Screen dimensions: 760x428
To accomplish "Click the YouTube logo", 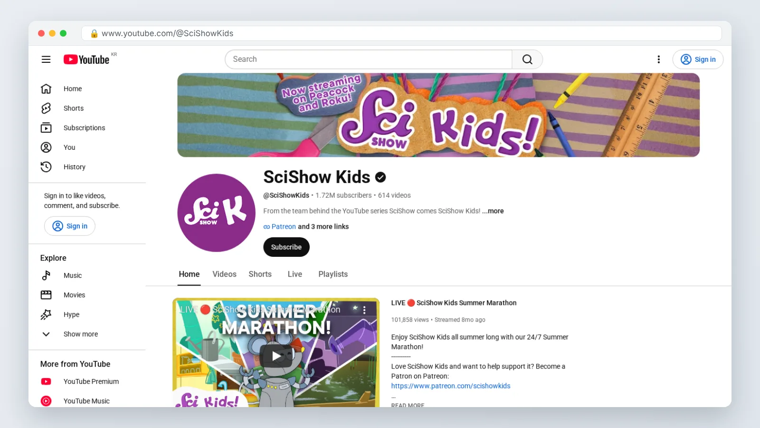I will click(x=87, y=59).
